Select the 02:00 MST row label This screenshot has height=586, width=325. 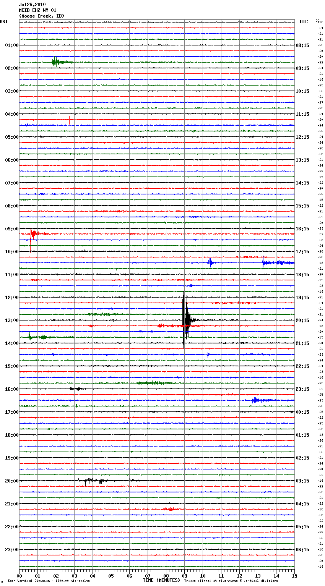(x=11, y=68)
